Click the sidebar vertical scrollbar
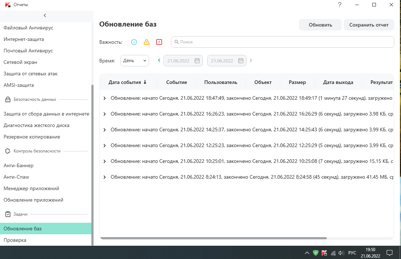This screenshot has height=259, width=401. click(x=92, y=165)
